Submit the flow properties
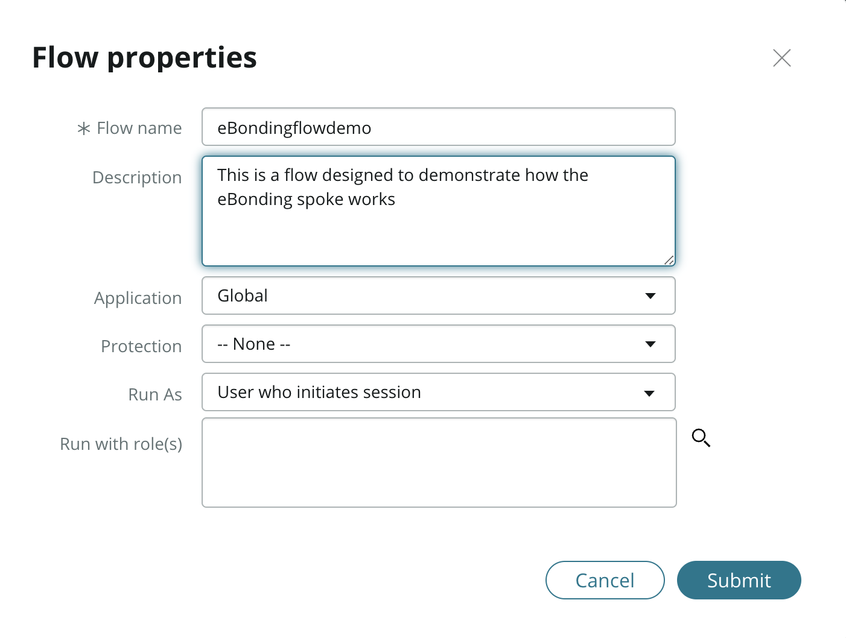This screenshot has width=846, height=638. pos(739,580)
